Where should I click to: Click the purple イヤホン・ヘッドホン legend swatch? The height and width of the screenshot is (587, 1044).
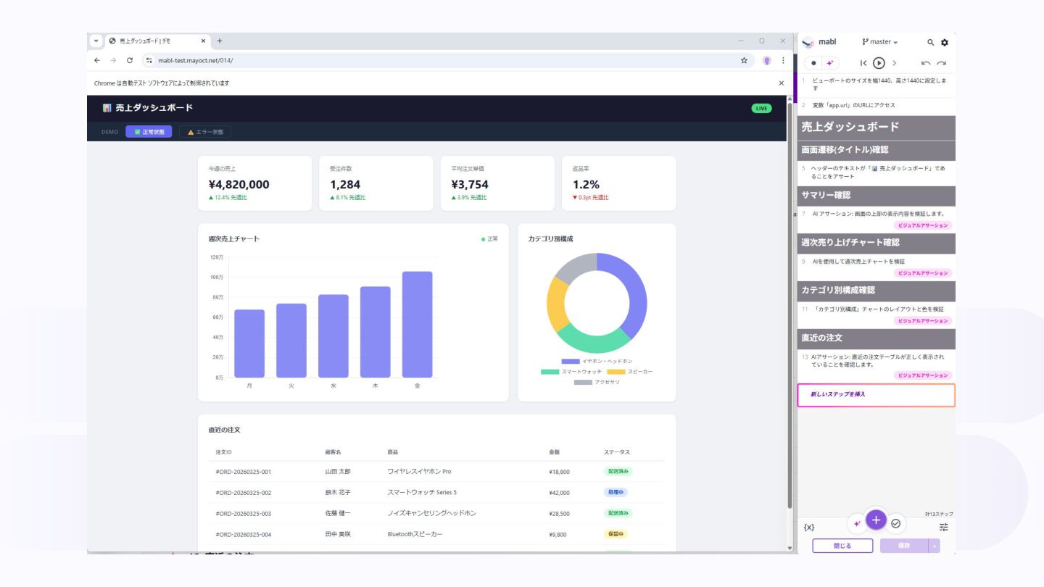[571, 361]
